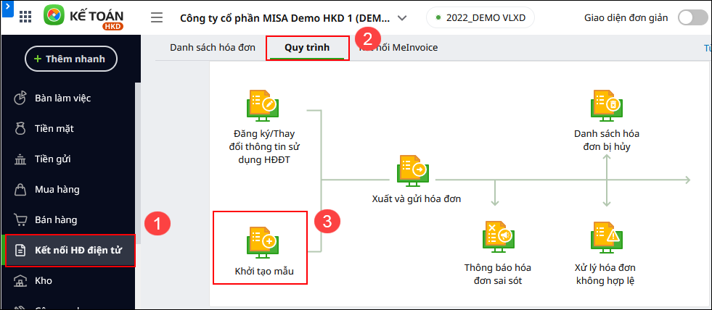Open Danh sách hóa đơn bị hủy icon
The width and height of the screenshot is (712, 310).
click(x=607, y=105)
